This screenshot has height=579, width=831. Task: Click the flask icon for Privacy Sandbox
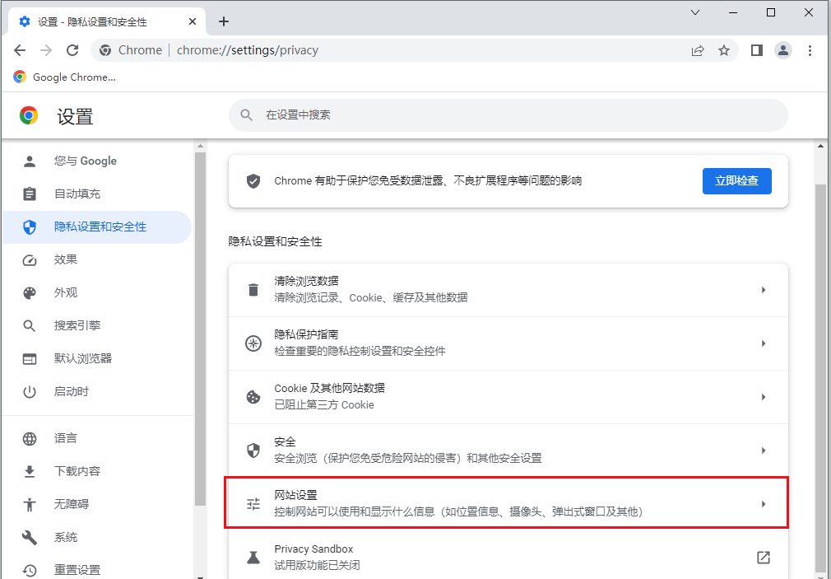(x=253, y=558)
